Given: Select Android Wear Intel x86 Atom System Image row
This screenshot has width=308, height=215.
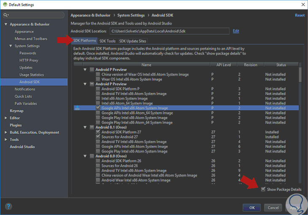Looking at the screenshot, I should (x=186, y=180).
